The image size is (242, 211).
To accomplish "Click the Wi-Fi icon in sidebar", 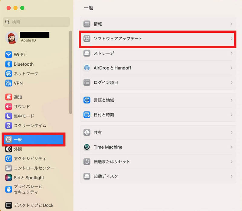I will coord(9,55).
